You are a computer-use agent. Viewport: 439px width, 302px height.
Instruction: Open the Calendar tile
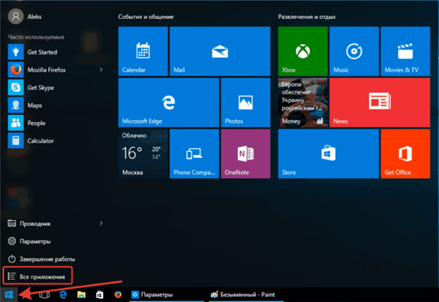143,51
